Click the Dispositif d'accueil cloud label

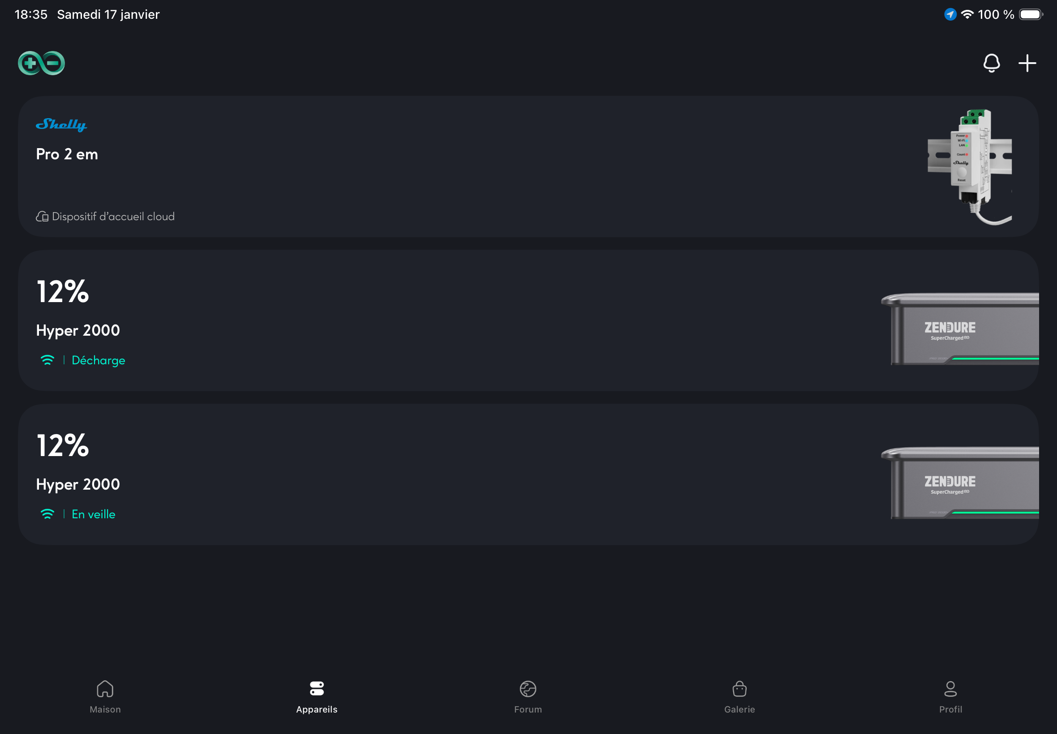tap(113, 217)
